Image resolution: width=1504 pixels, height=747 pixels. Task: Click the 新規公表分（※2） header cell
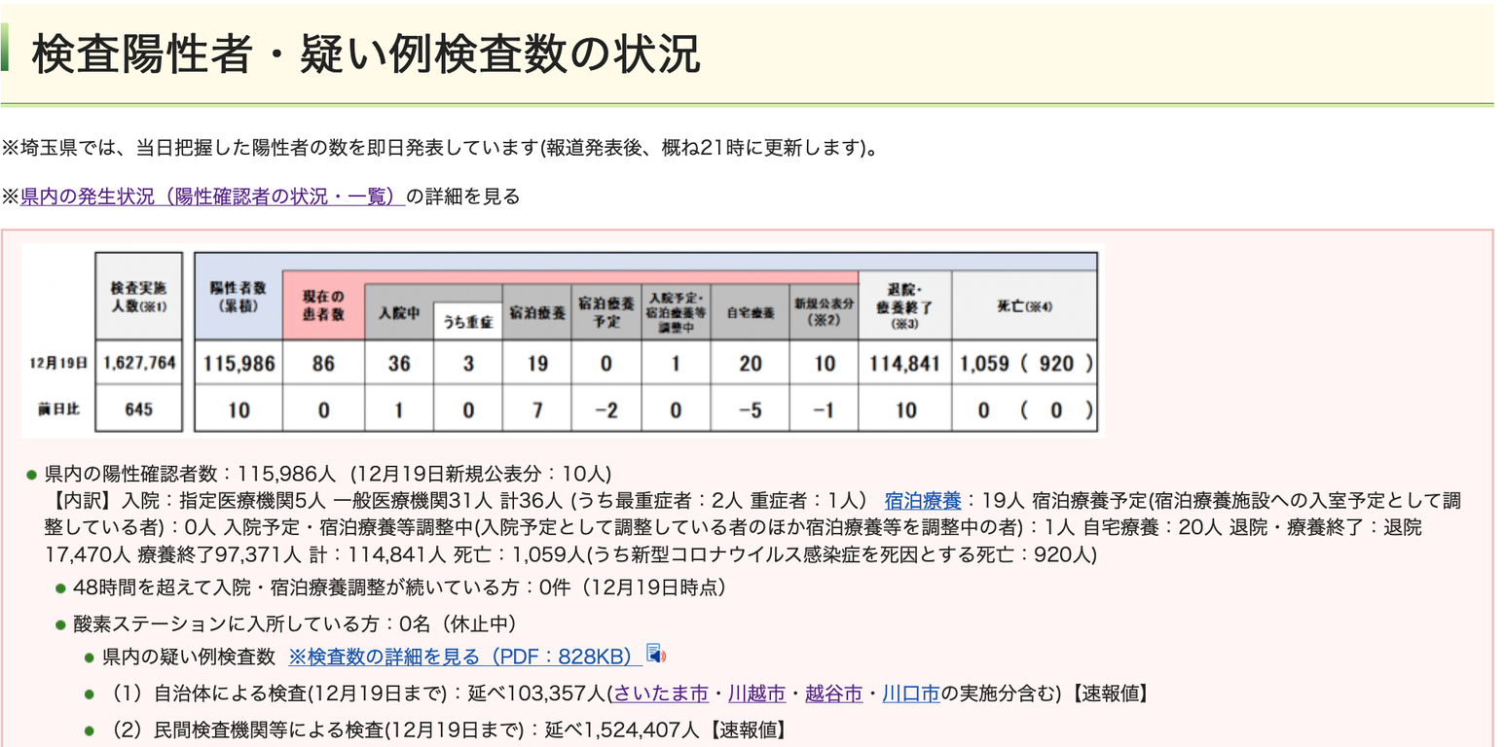(824, 312)
